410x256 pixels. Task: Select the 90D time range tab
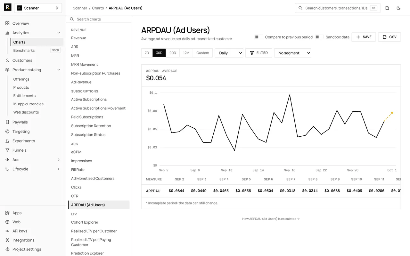173,53
